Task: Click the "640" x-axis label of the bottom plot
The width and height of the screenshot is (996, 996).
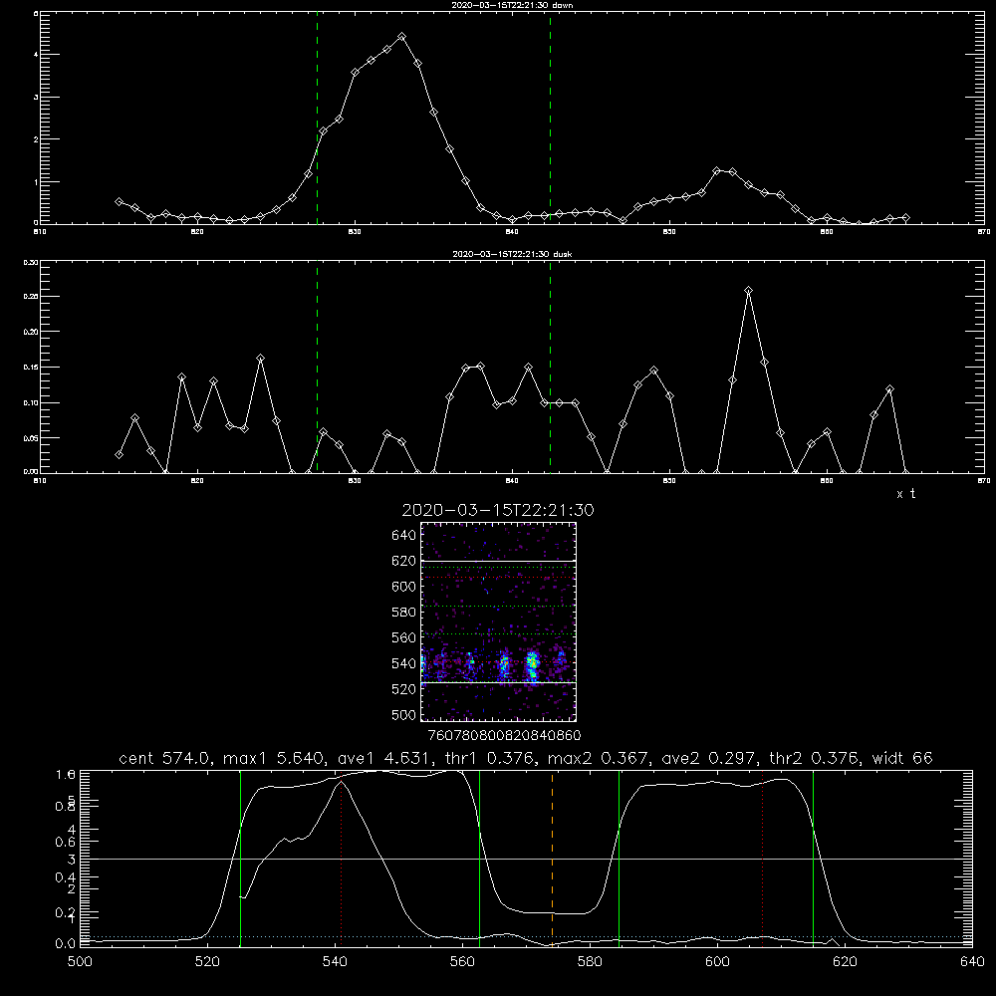Action: [x=972, y=962]
